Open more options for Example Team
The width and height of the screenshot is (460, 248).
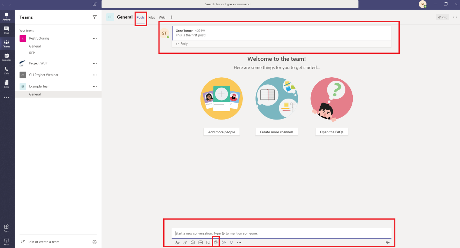point(95,86)
